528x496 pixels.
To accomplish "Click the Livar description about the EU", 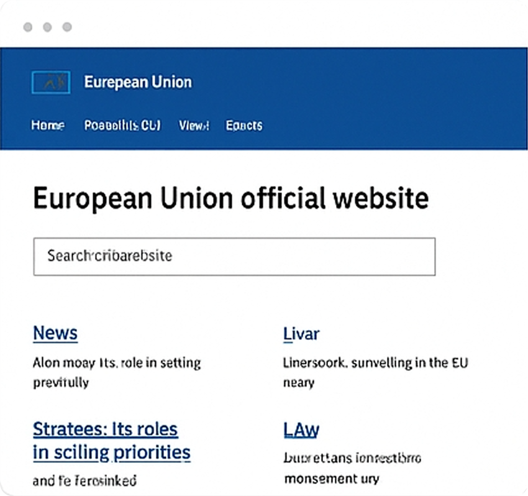I will click(x=375, y=372).
